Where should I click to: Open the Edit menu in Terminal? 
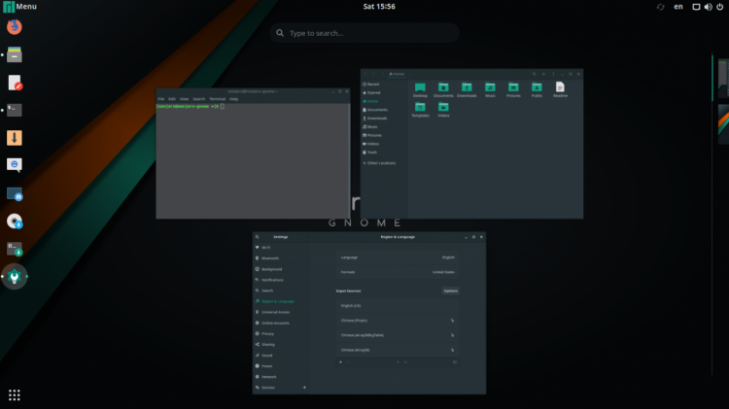(172, 99)
